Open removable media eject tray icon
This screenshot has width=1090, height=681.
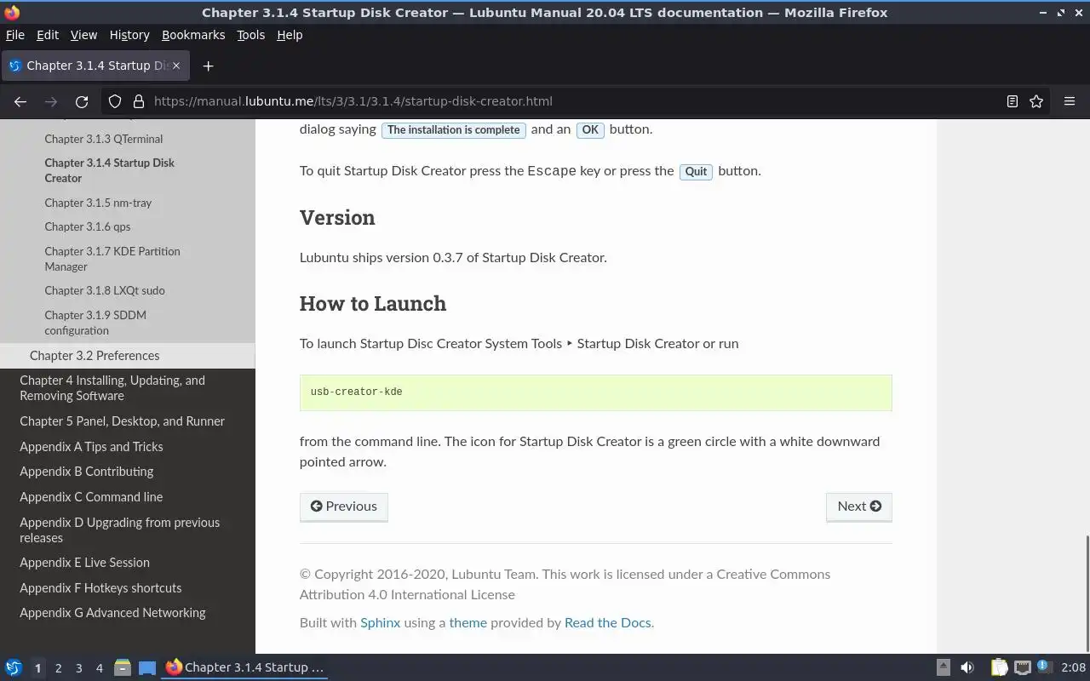pos(943,667)
